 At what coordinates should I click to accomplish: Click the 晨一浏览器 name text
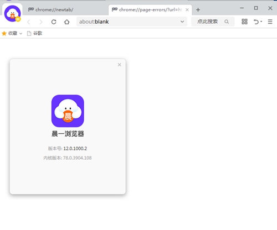(x=68, y=134)
